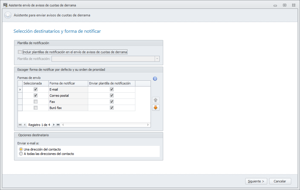The height and width of the screenshot is (190, 300).
Task: Select 'A todas las direcciones del contacto'
Action: (x=21, y=154)
